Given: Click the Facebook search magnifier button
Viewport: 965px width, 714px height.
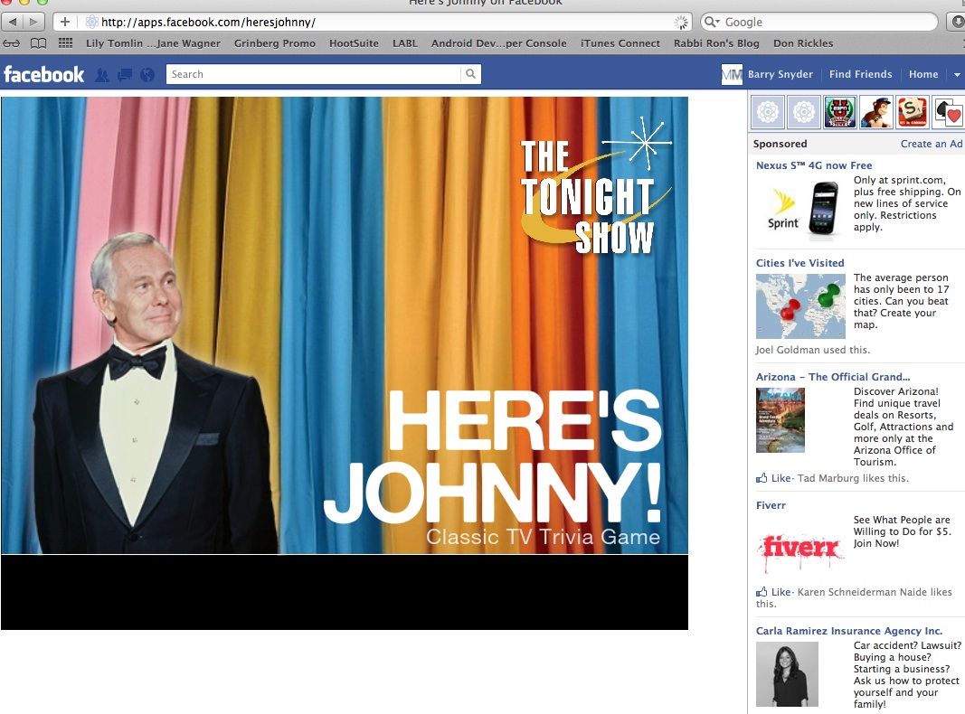Looking at the screenshot, I should tap(471, 74).
